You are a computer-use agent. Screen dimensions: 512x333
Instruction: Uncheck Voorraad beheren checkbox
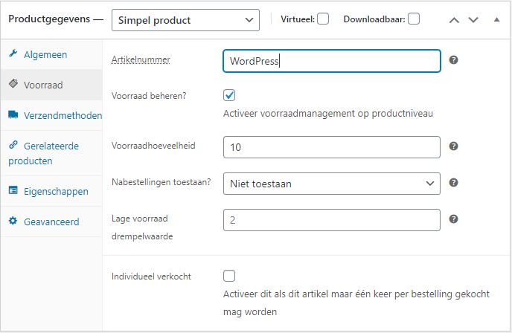229,95
